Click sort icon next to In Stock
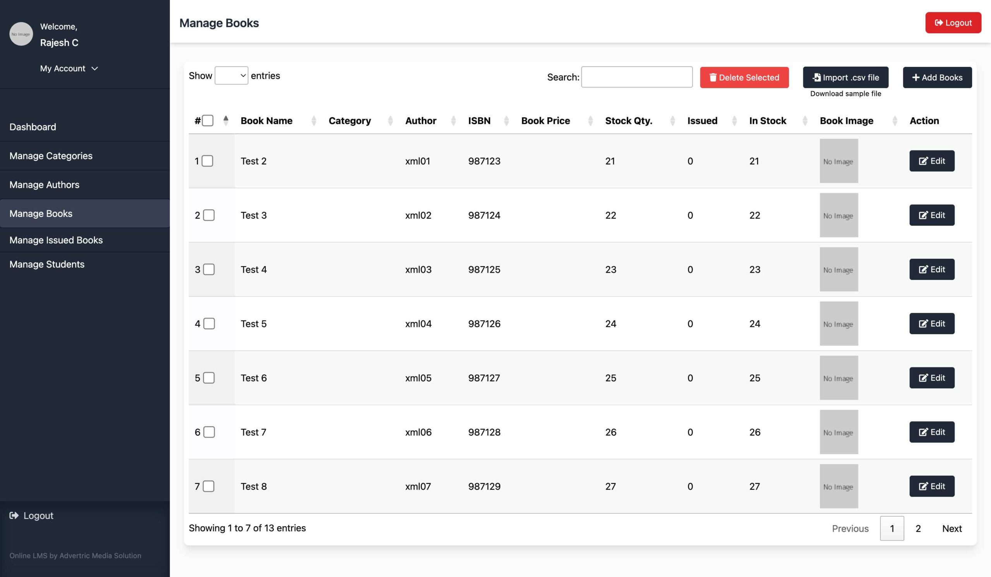The height and width of the screenshot is (577, 991). coord(804,121)
